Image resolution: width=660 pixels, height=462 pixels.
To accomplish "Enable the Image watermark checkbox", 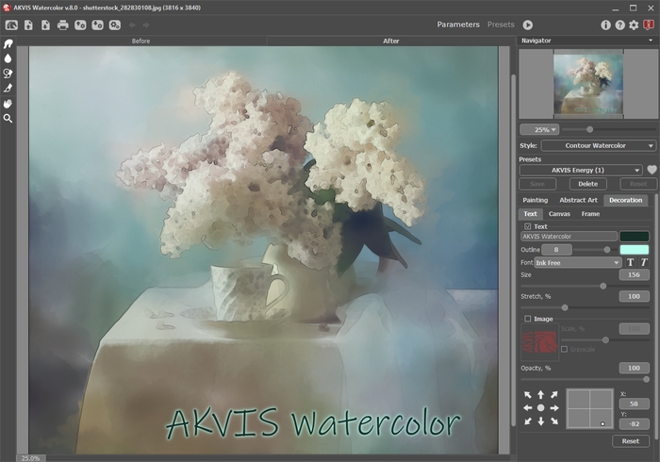I will 527,319.
